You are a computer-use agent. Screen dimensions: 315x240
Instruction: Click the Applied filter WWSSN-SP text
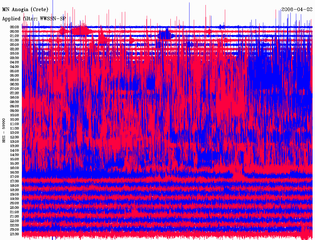tap(34, 18)
